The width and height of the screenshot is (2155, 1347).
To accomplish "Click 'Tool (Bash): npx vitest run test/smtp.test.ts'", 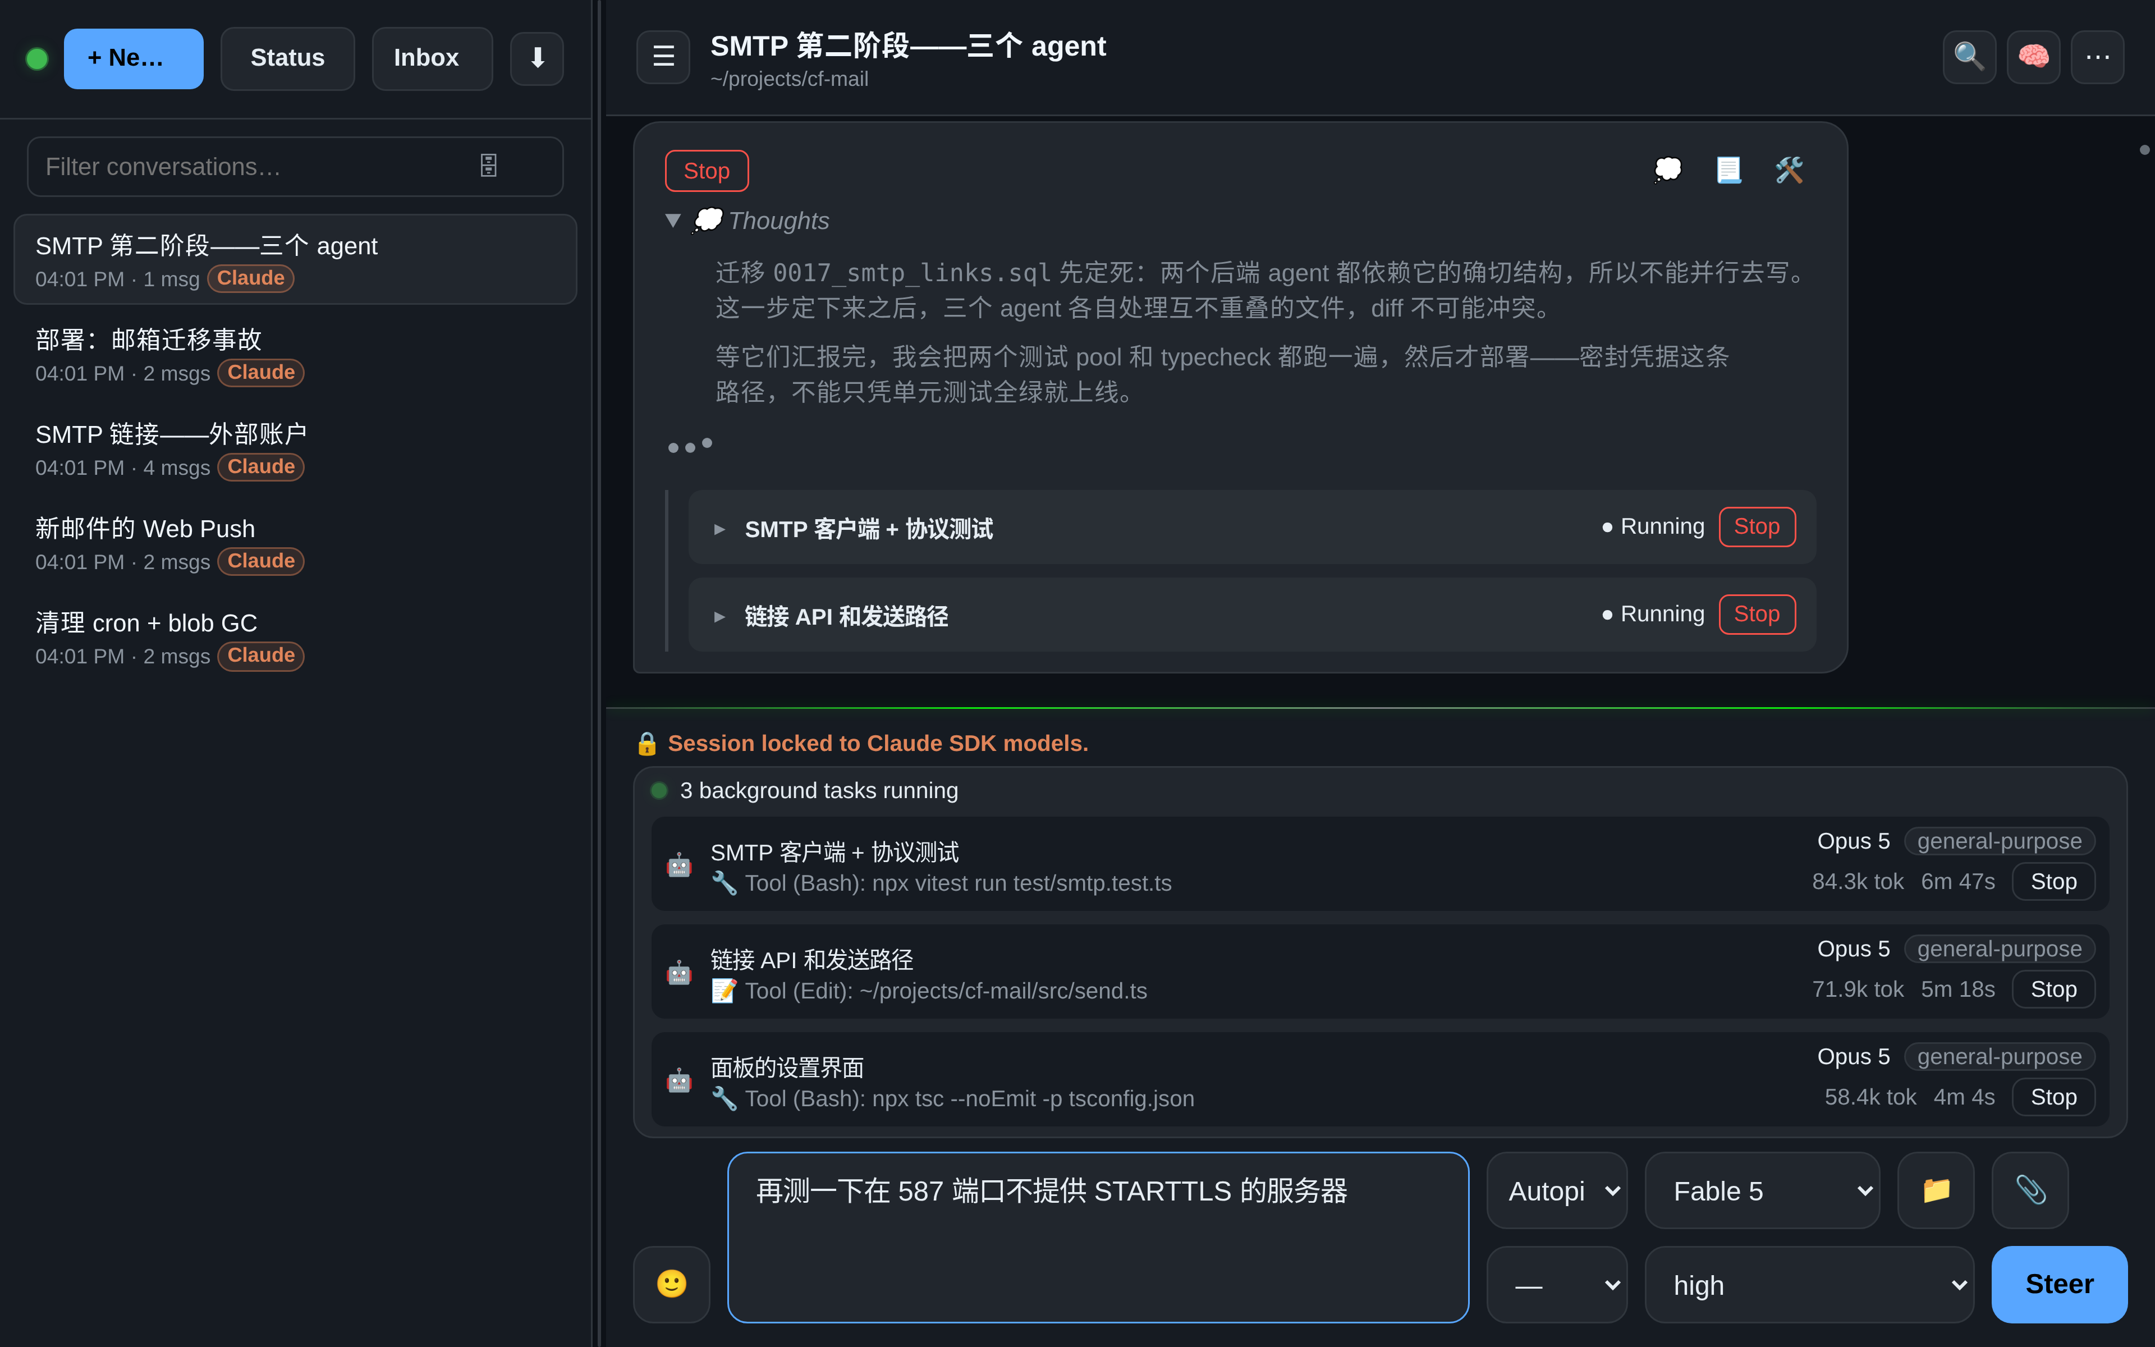I will 958,883.
